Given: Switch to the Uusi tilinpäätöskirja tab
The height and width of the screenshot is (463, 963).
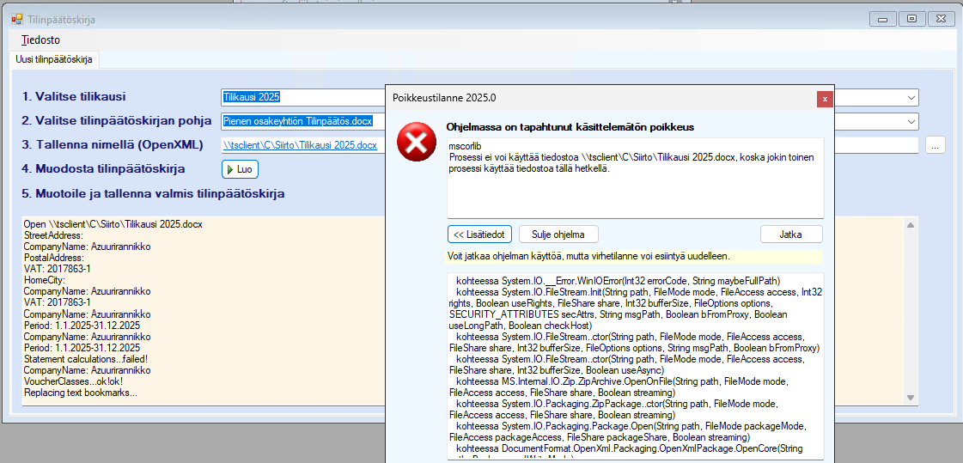Looking at the screenshot, I should (x=55, y=59).
